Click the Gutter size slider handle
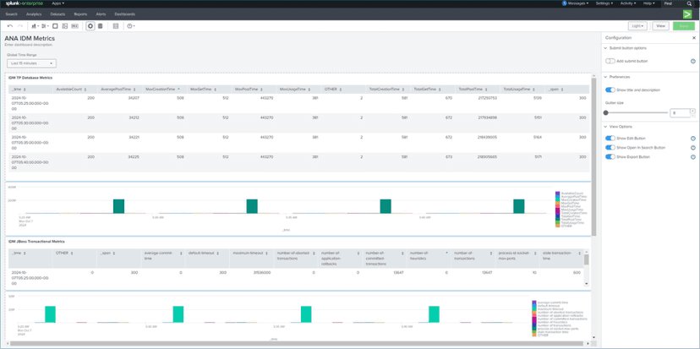The height and width of the screenshot is (349, 700). pos(606,112)
